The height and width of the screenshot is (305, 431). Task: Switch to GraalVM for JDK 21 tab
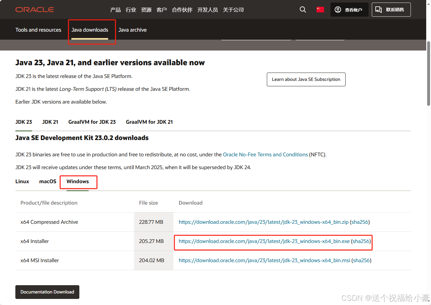coord(149,122)
